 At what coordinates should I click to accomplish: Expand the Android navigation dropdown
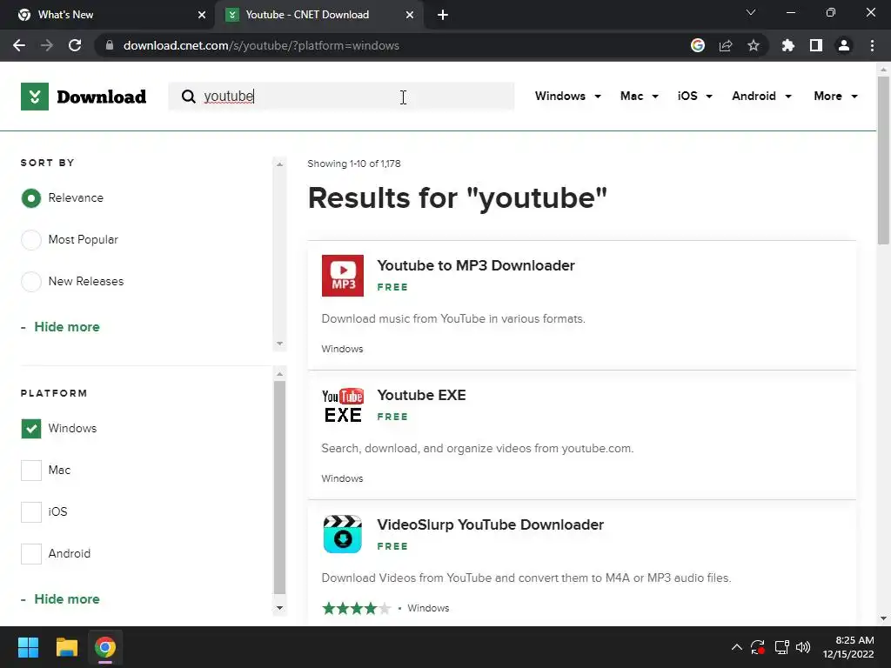(761, 96)
